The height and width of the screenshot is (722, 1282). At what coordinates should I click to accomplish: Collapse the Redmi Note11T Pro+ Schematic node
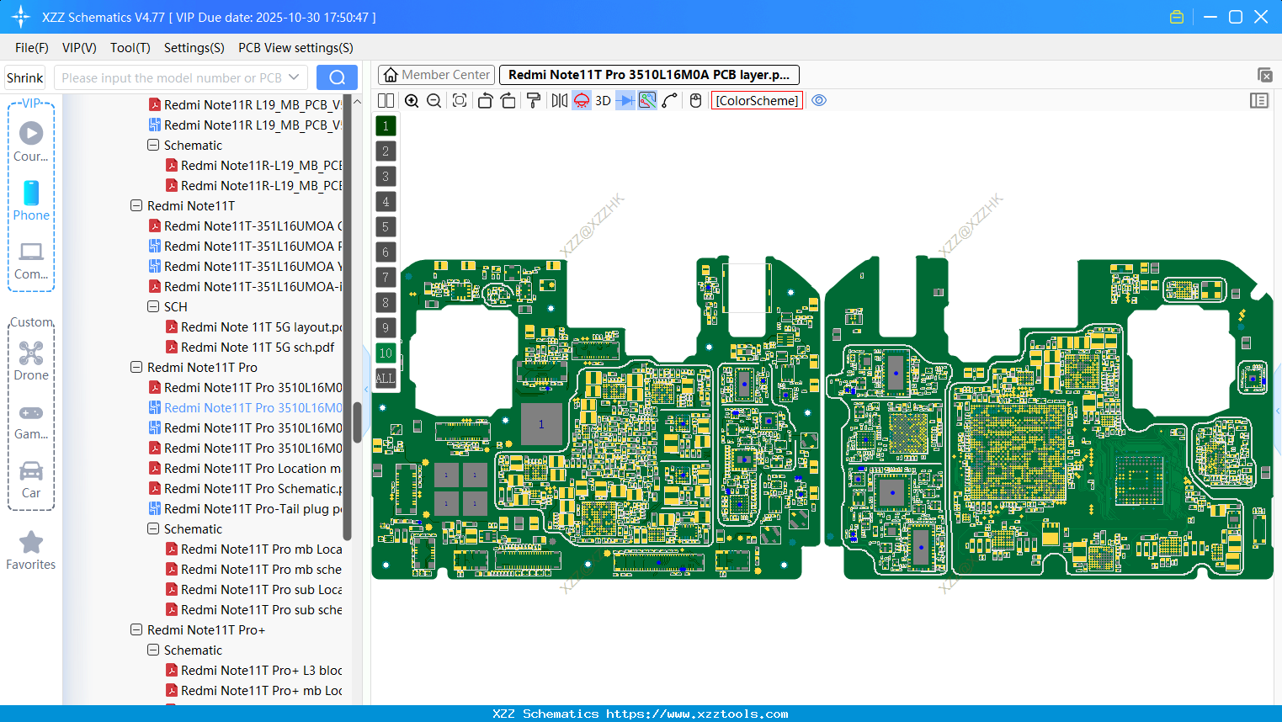[x=153, y=650]
